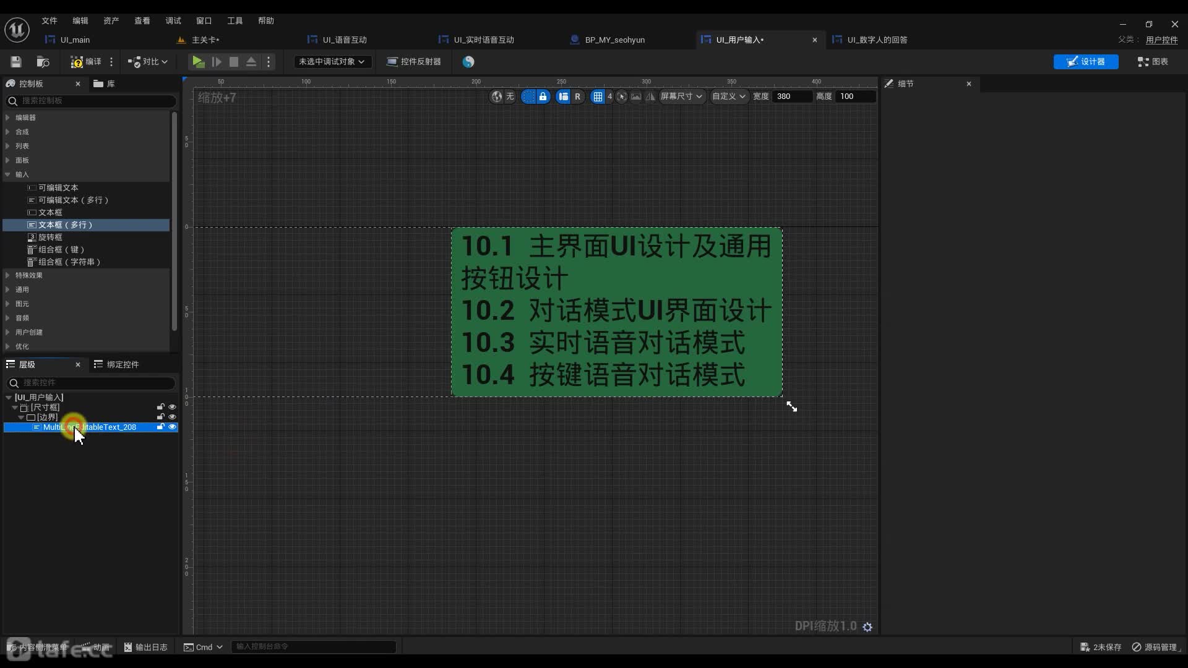Open the 资产 menu
1188x668 pixels.
(111, 20)
